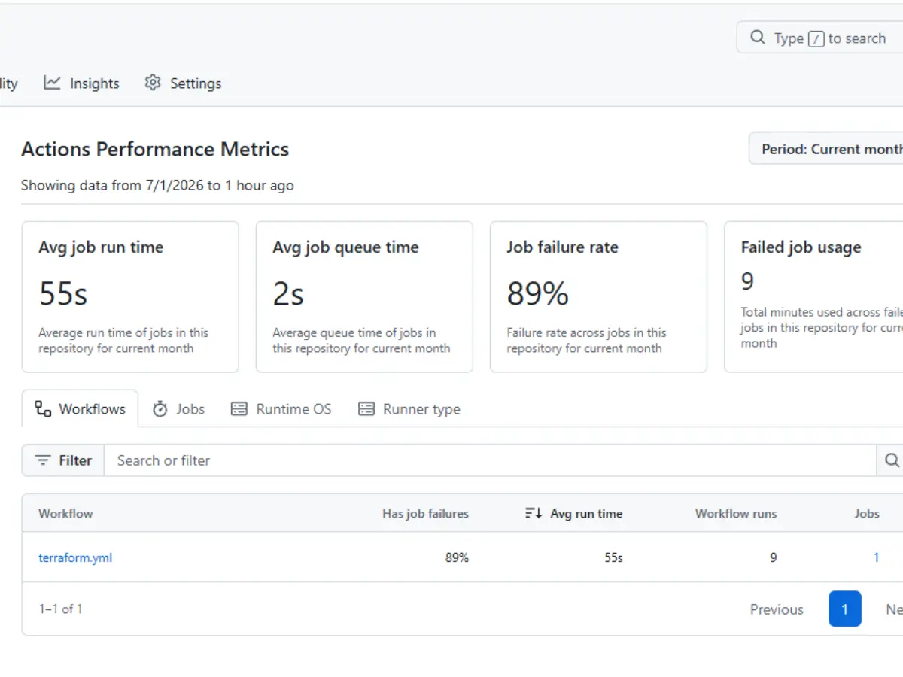Select page 1 in pagination
The image size is (903, 677).
pos(845,609)
